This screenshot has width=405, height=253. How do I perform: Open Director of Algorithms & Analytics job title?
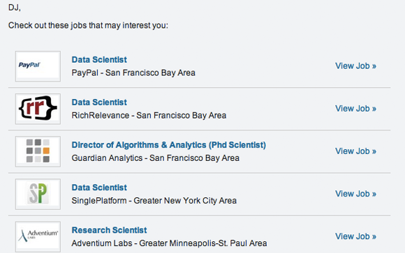pos(169,145)
